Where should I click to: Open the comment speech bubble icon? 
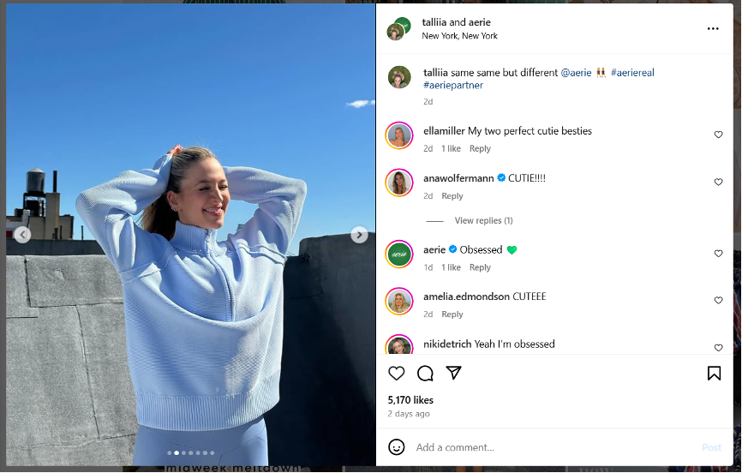tap(425, 374)
